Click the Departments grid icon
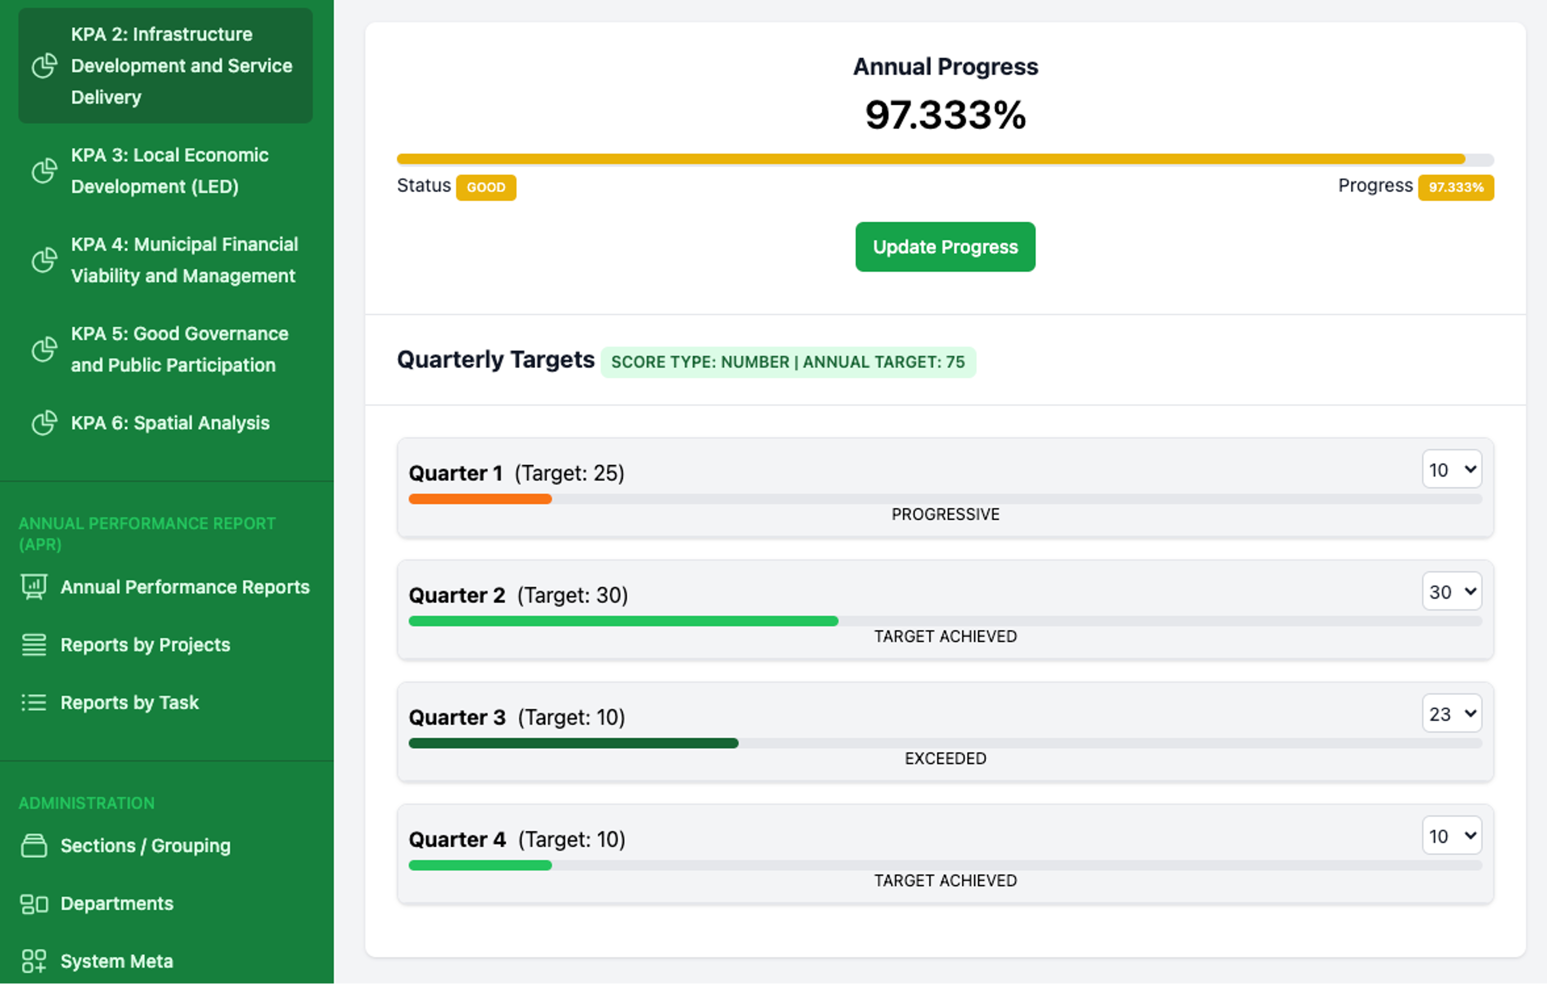The height and width of the screenshot is (984, 1547). pos(34,904)
